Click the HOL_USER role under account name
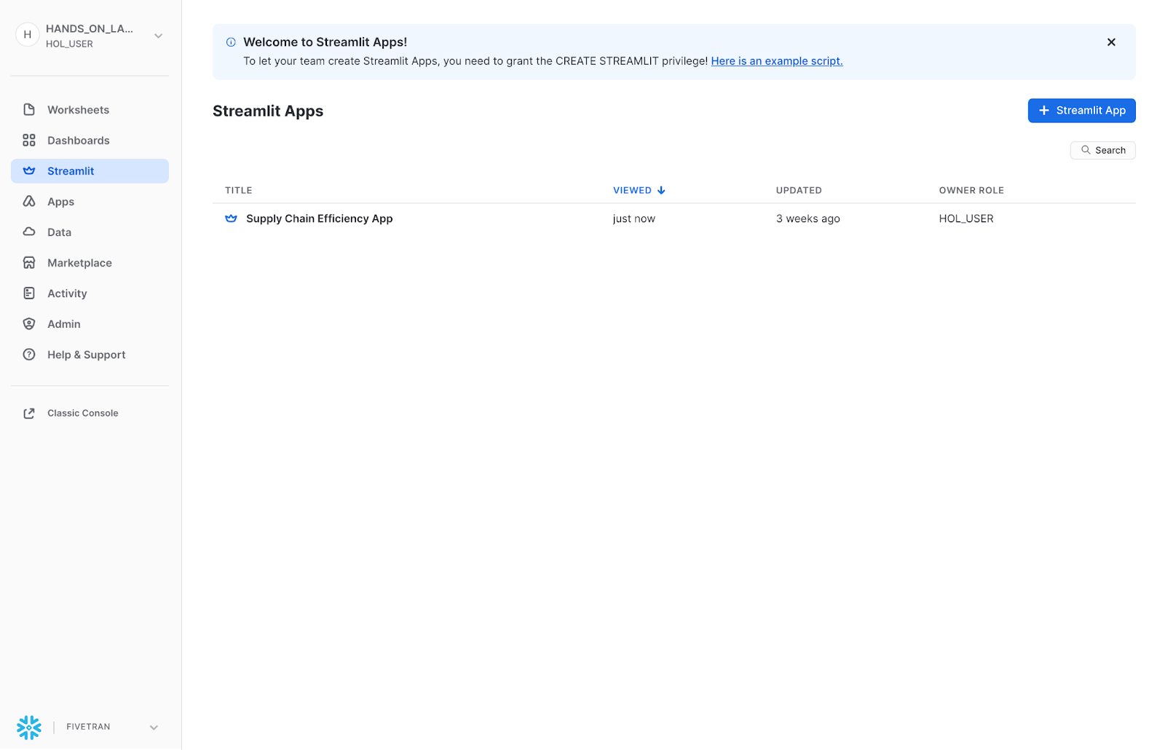Image resolution: width=1165 pixels, height=750 pixels. [69, 44]
